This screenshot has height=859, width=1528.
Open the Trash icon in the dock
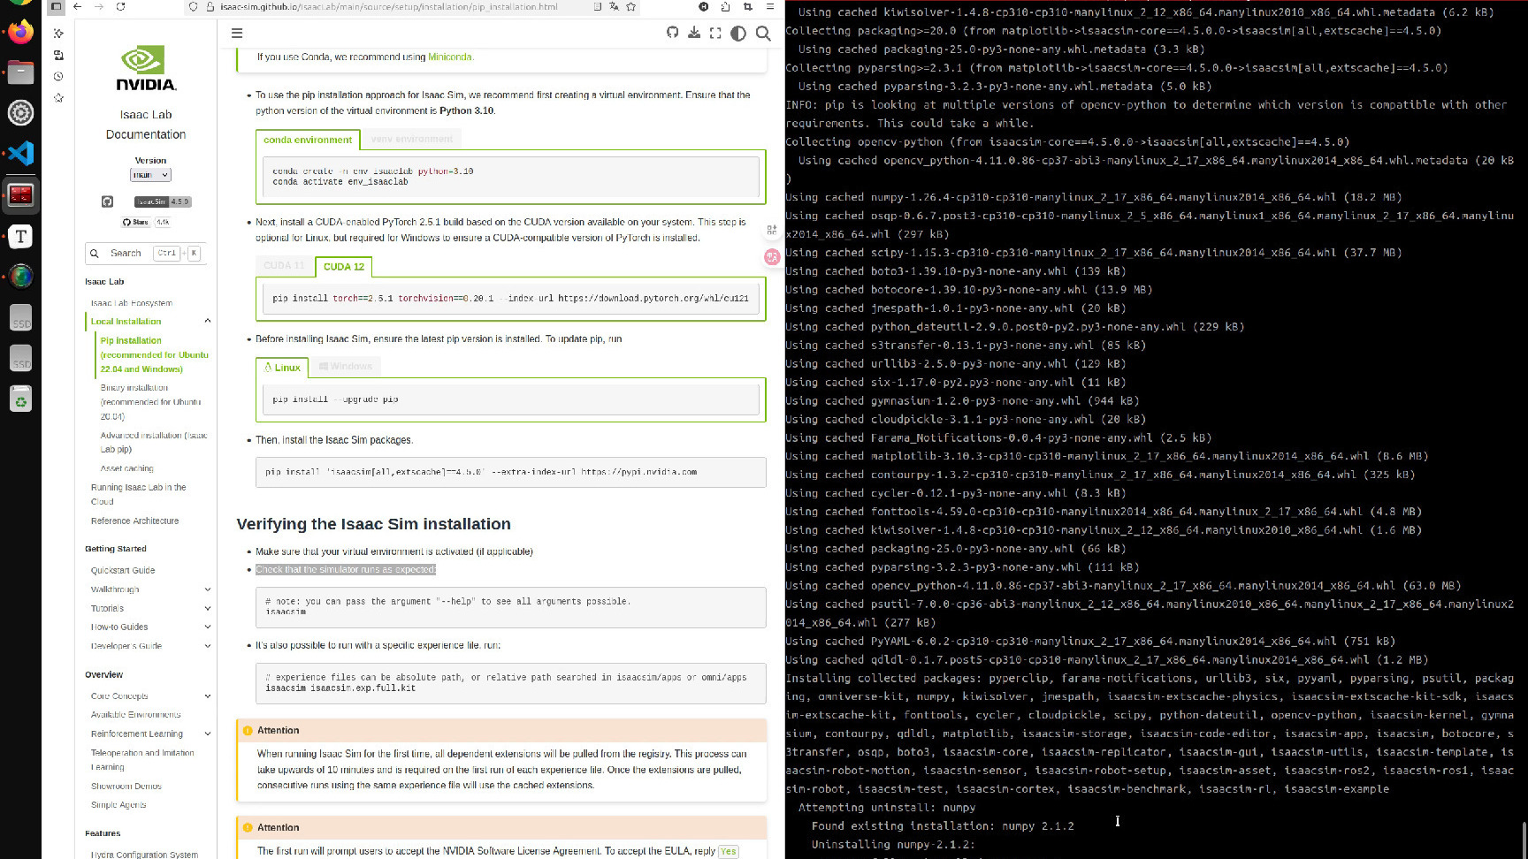coord(20,400)
